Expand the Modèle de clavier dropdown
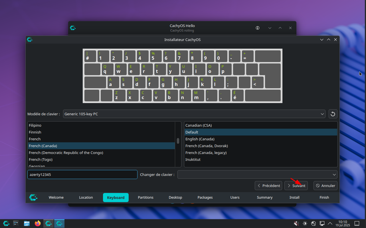 point(194,114)
